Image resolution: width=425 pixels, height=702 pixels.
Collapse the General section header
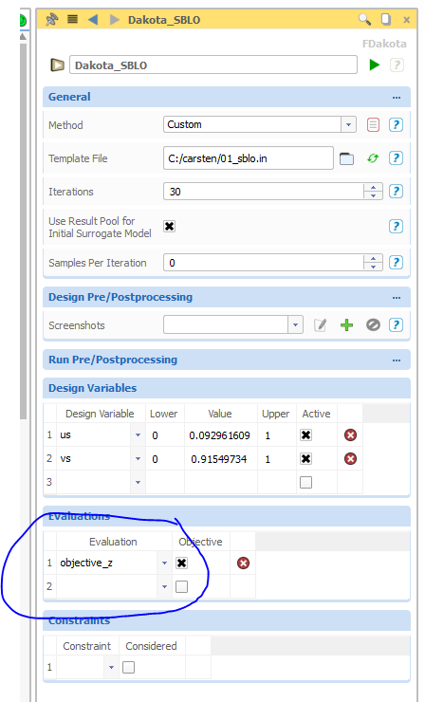[x=227, y=97]
